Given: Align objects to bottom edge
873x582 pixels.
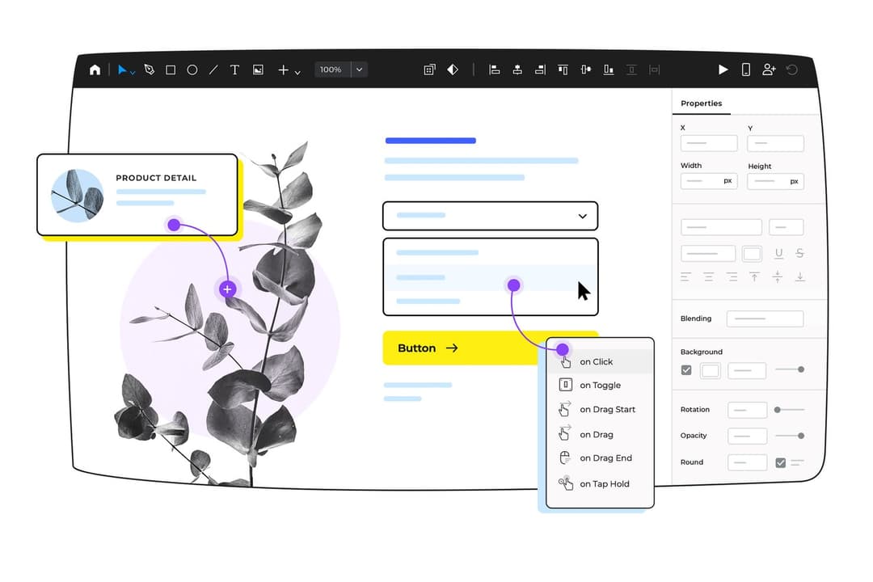Looking at the screenshot, I should coord(609,70).
